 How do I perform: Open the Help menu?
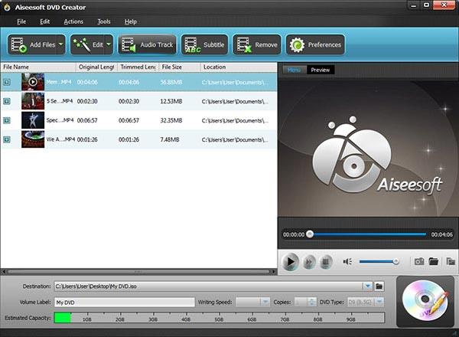click(131, 21)
